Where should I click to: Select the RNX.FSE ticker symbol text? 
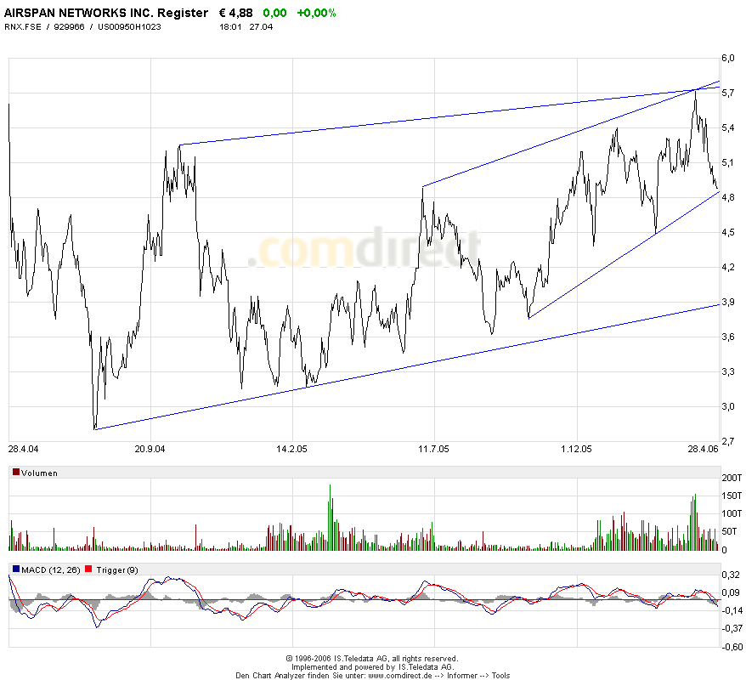[23, 26]
